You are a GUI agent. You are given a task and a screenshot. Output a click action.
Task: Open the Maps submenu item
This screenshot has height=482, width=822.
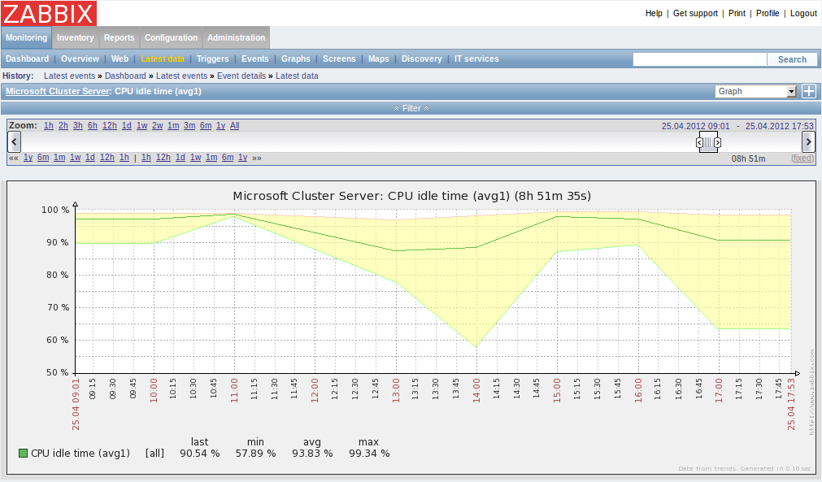(x=379, y=59)
